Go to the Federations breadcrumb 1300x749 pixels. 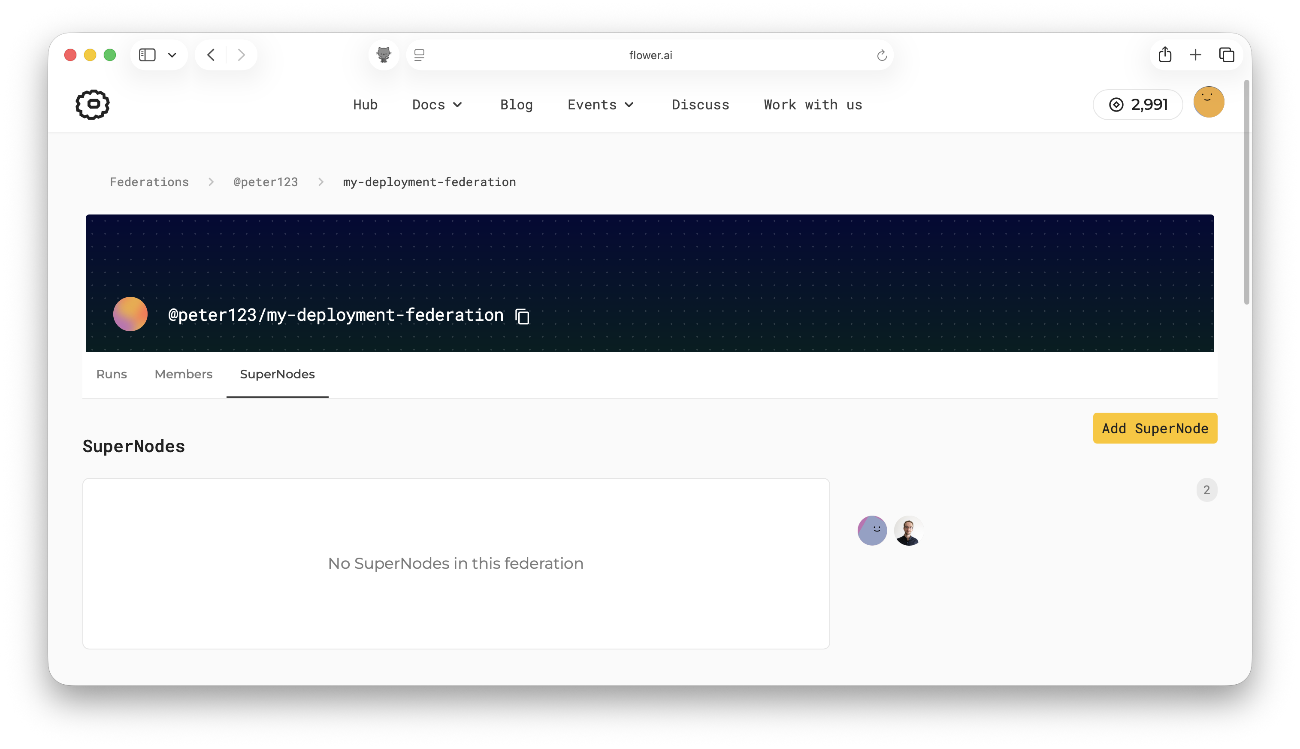click(x=149, y=181)
